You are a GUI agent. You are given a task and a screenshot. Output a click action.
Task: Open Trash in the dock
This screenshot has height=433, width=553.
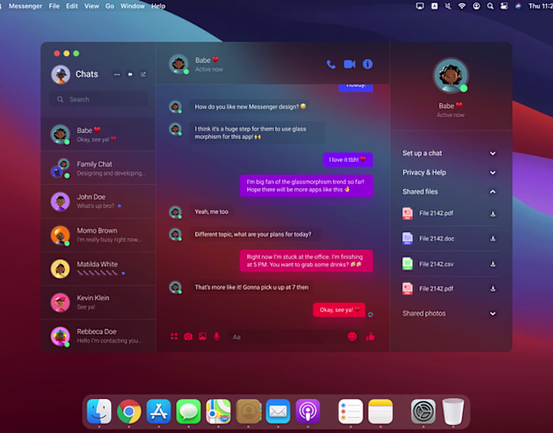click(x=453, y=411)
